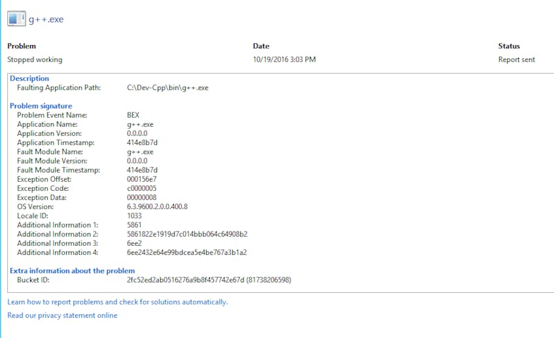Viewport: 554px width, 338px height.
Task: Click the 'Problem signature' section heading
Action: pos(41,106)
